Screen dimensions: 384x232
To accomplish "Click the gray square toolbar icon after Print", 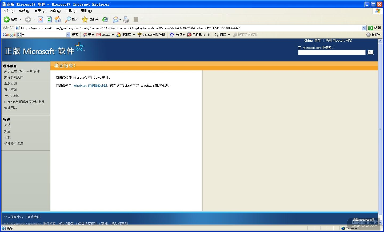I will [x=136, y=19].
